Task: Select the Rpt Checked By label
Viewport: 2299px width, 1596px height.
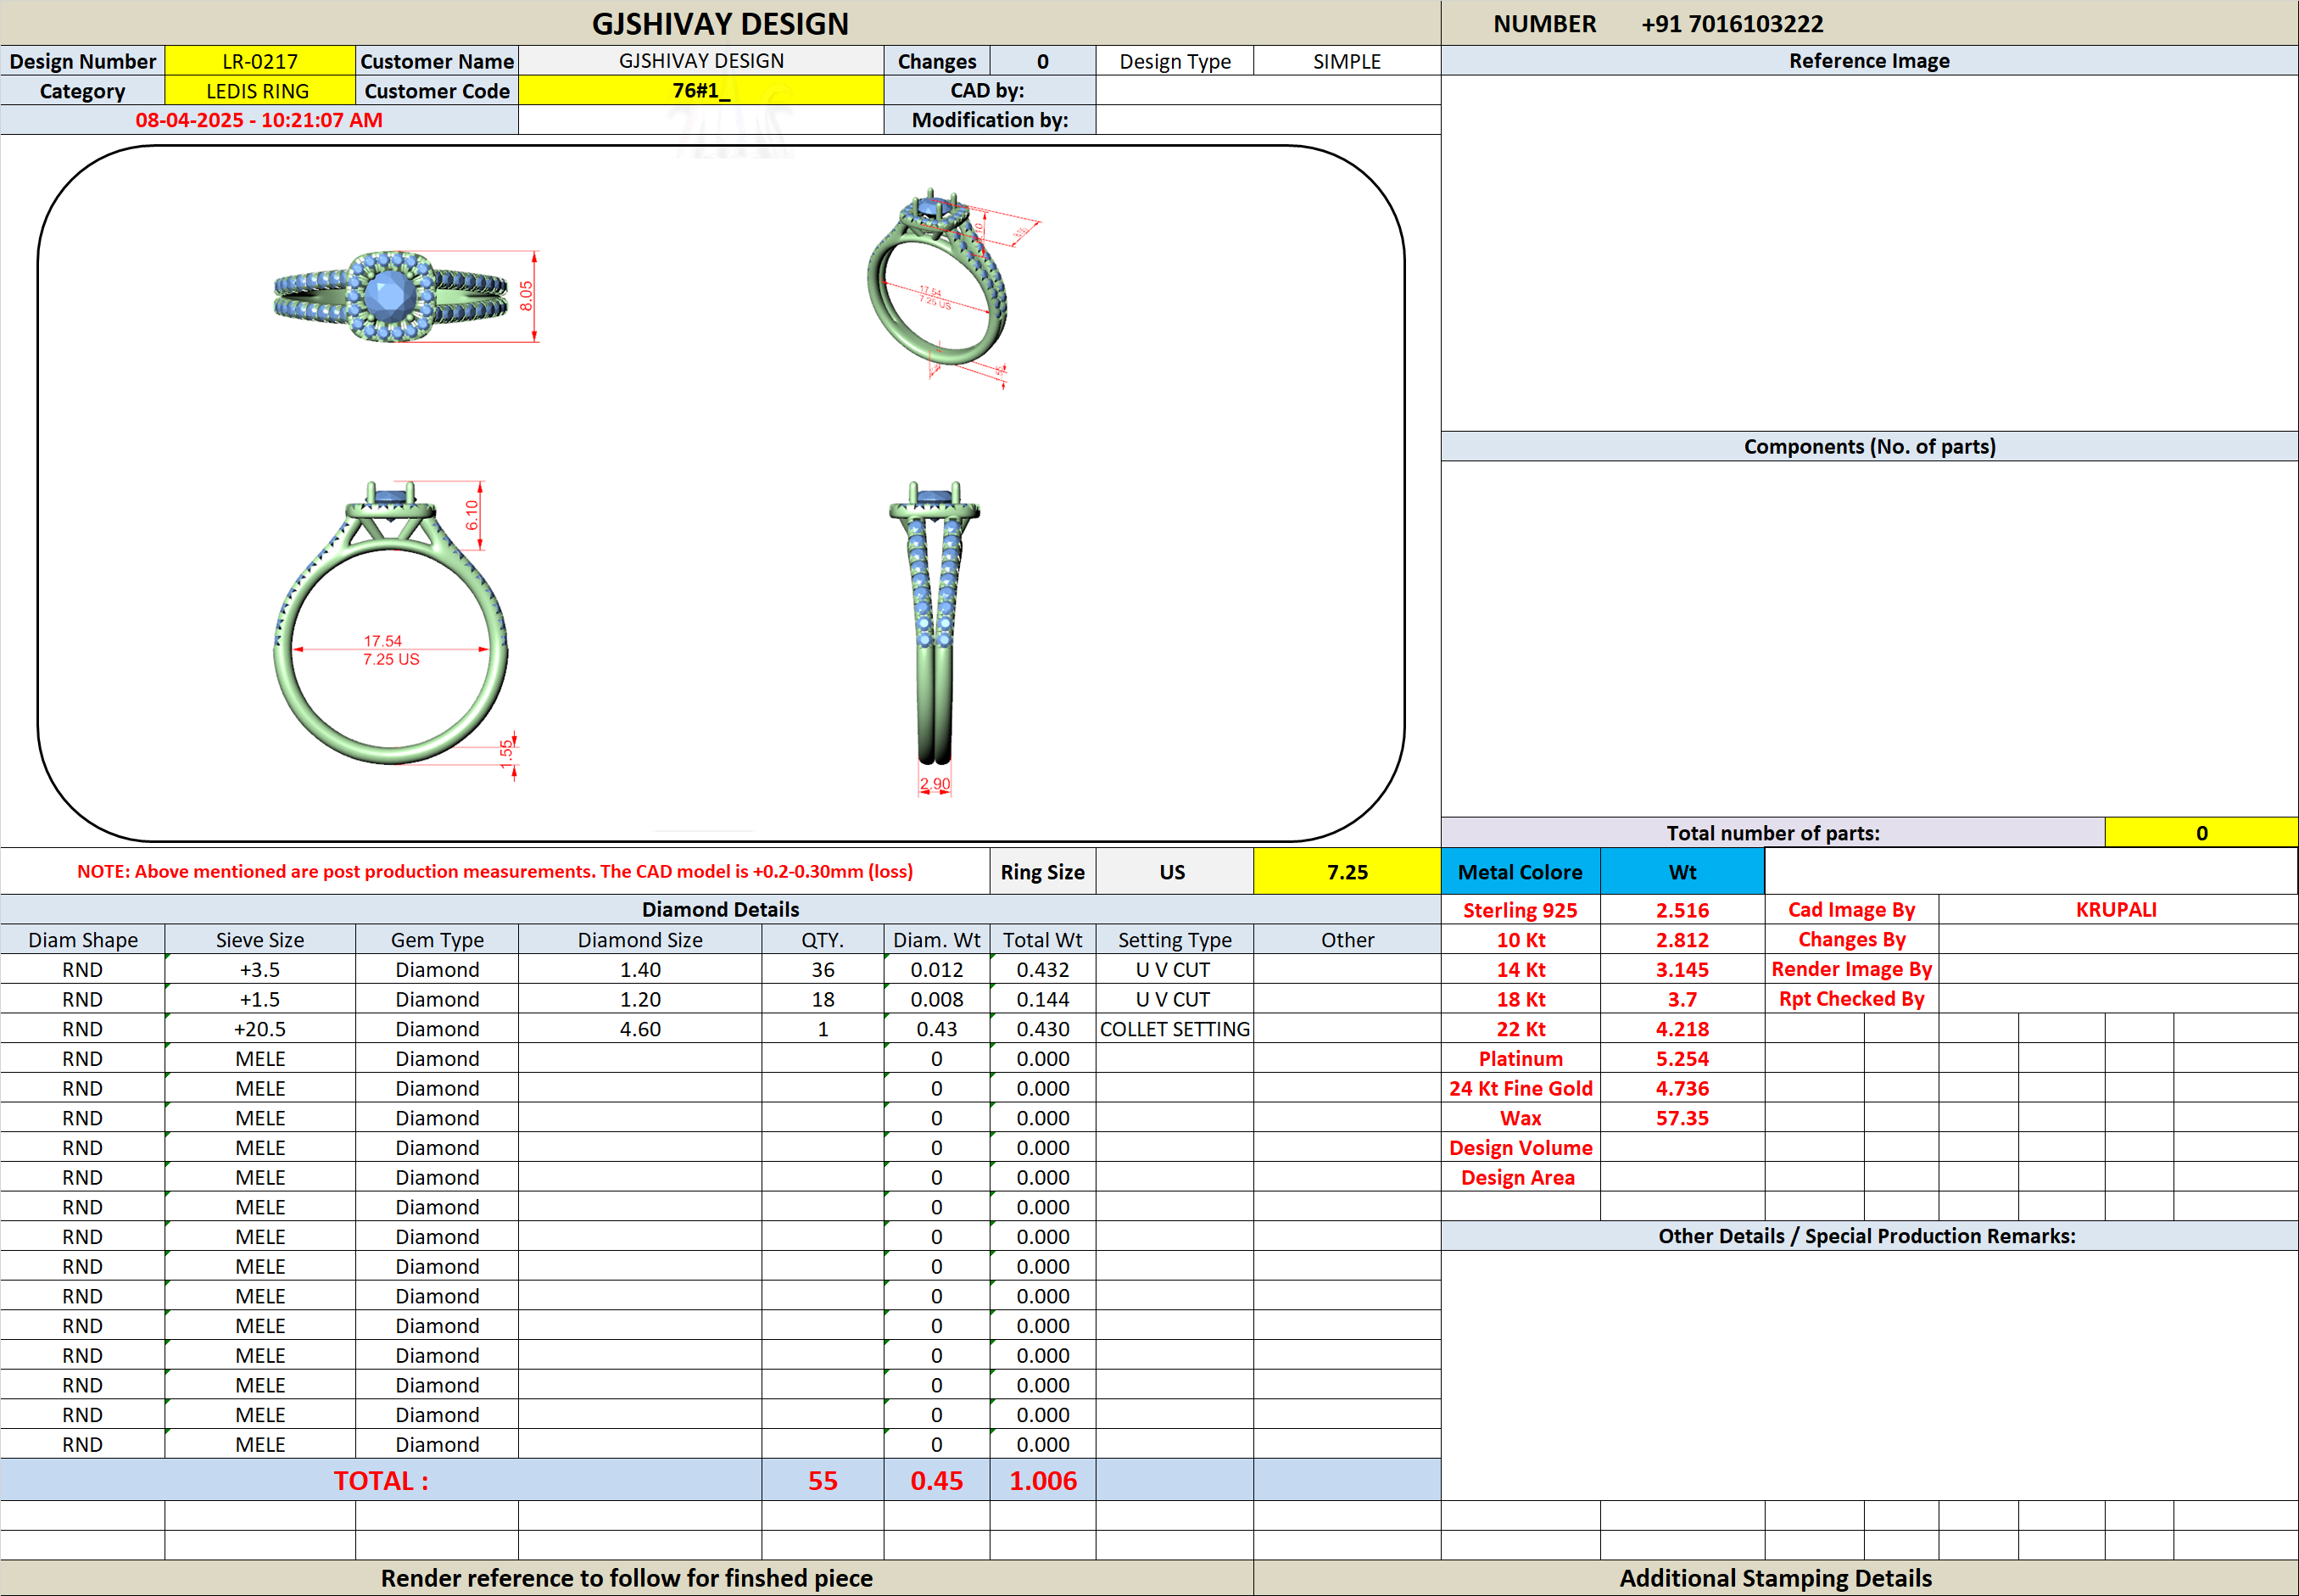Action: (1851, 999)
